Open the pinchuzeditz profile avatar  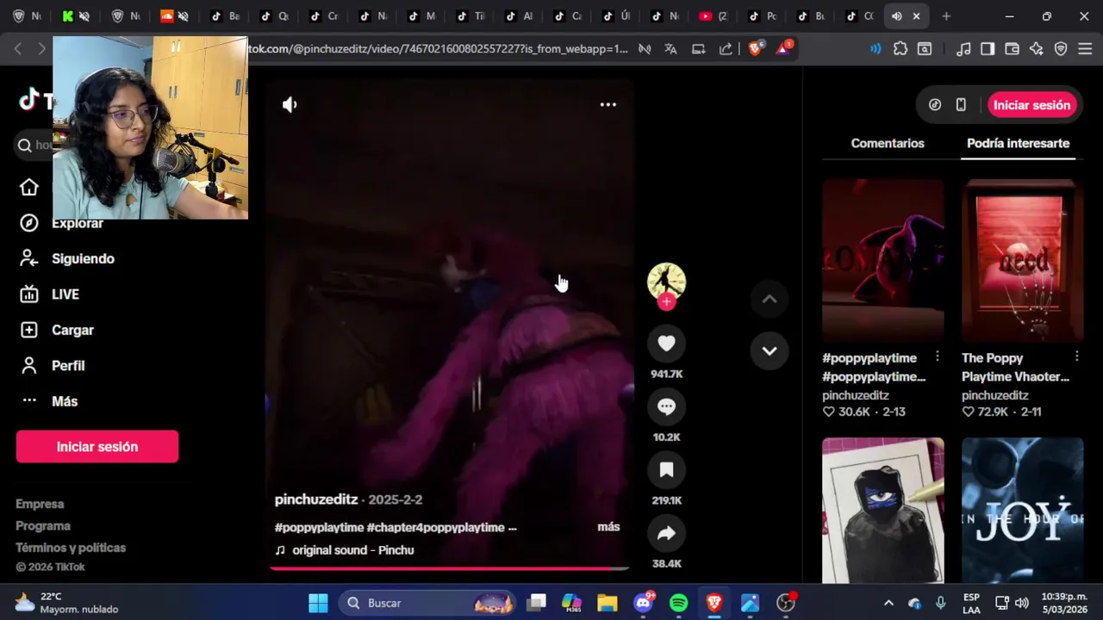point(666,281)
